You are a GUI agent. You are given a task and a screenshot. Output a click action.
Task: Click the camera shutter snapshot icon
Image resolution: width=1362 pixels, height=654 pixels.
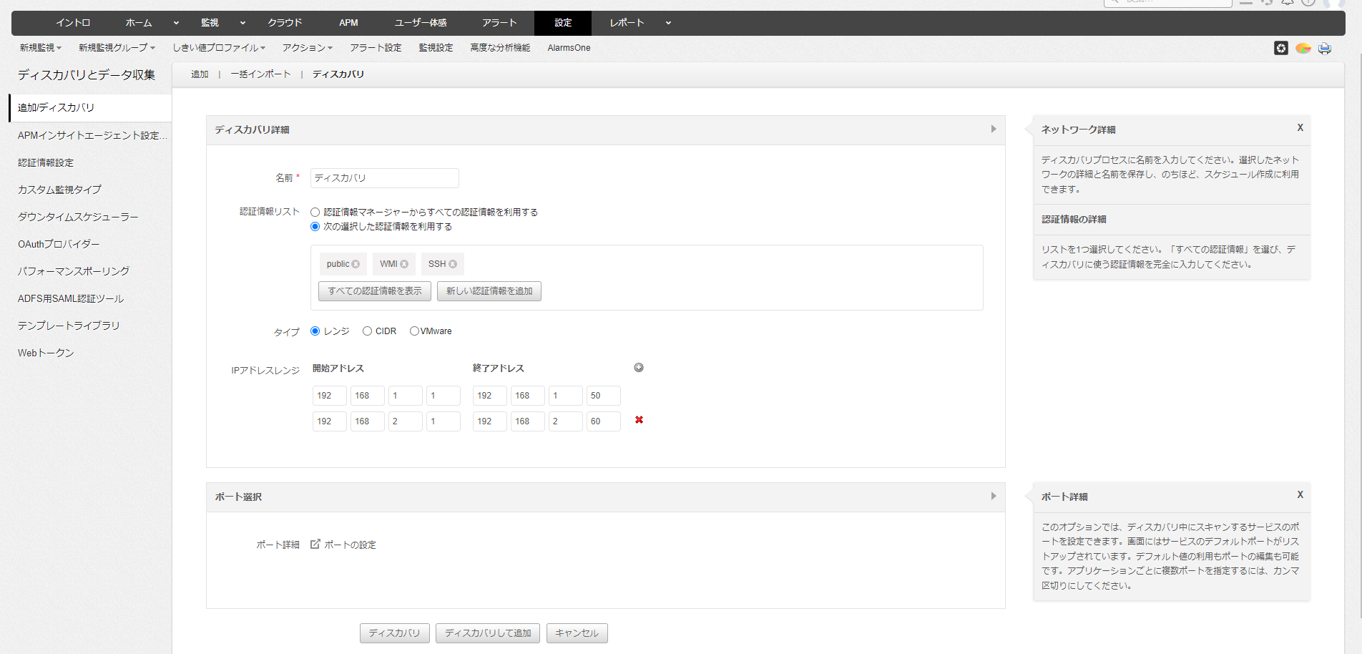[x=1281, y=48]
